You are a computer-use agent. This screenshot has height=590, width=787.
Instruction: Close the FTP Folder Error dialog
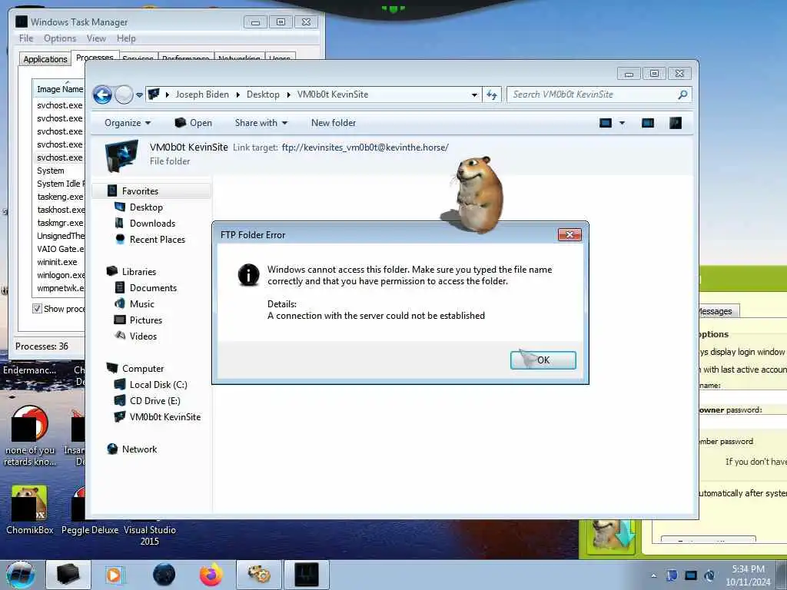click(569, 234)
